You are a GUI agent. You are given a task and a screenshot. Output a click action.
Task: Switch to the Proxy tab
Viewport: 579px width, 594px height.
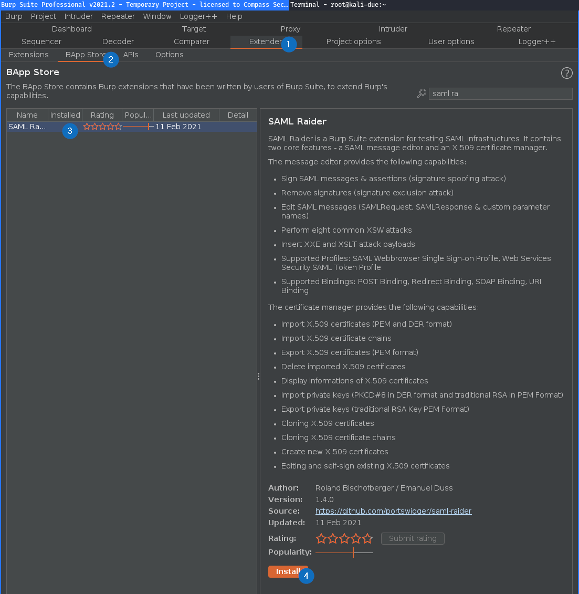click(290, 29)
